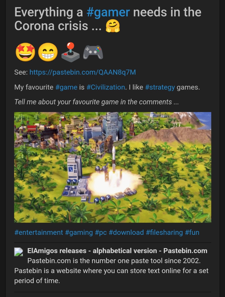Viewport: 225px width, 297px height.
Task: Open the #gamer hashtag in the title
Action: click(x=108, y=12)
